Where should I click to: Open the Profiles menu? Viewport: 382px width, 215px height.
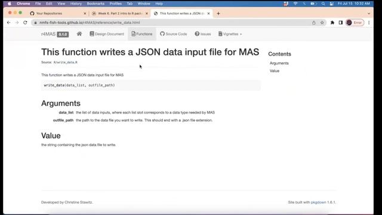point(115,4)
